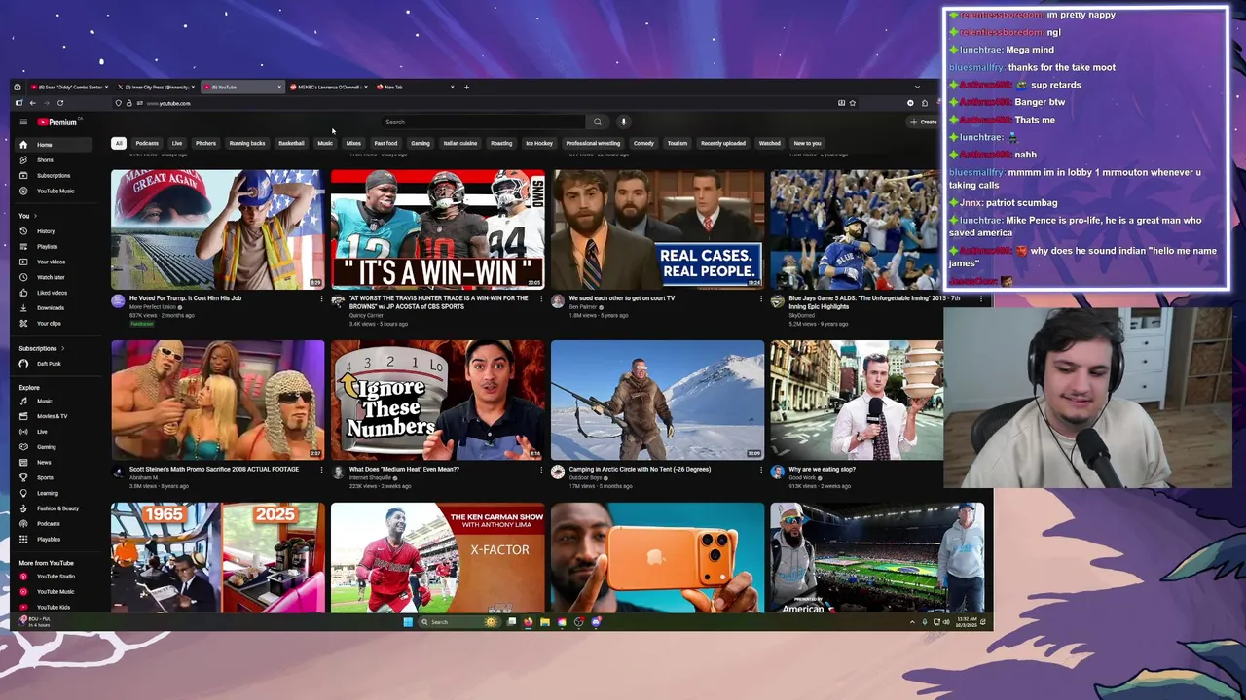Open Subscriptions in the sidebar
Viewport: 1246px width, 700px height.
pos(54,175)
